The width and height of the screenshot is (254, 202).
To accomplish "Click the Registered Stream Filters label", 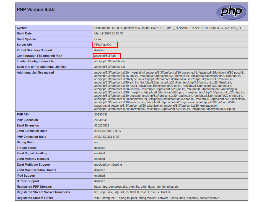I will (x=35, y=198).
